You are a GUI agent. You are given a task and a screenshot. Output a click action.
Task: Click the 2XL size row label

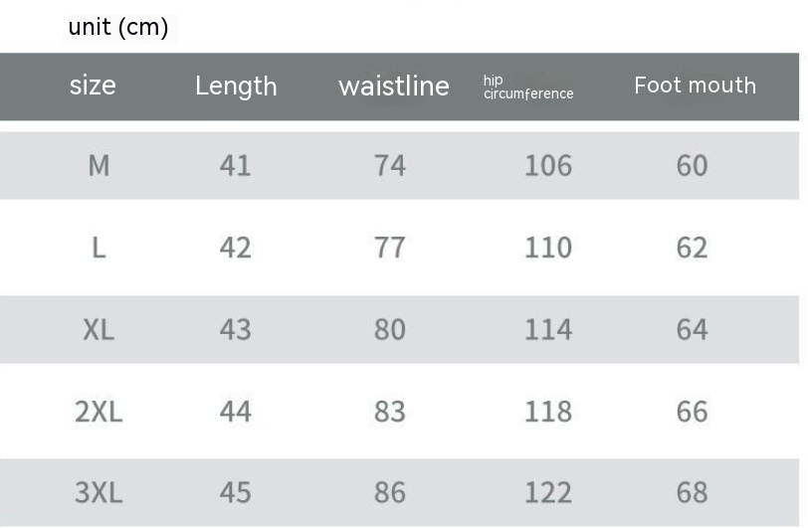coord(99,411)
